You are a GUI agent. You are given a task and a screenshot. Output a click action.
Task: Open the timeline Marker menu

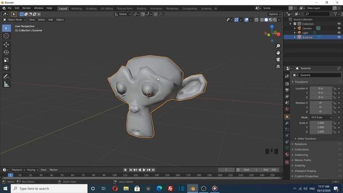54,170
